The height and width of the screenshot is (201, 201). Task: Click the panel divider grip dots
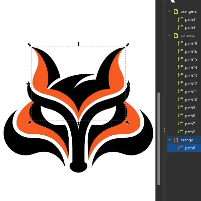point(164,130)
